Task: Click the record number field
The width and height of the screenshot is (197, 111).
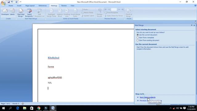Action: point(114,10)
